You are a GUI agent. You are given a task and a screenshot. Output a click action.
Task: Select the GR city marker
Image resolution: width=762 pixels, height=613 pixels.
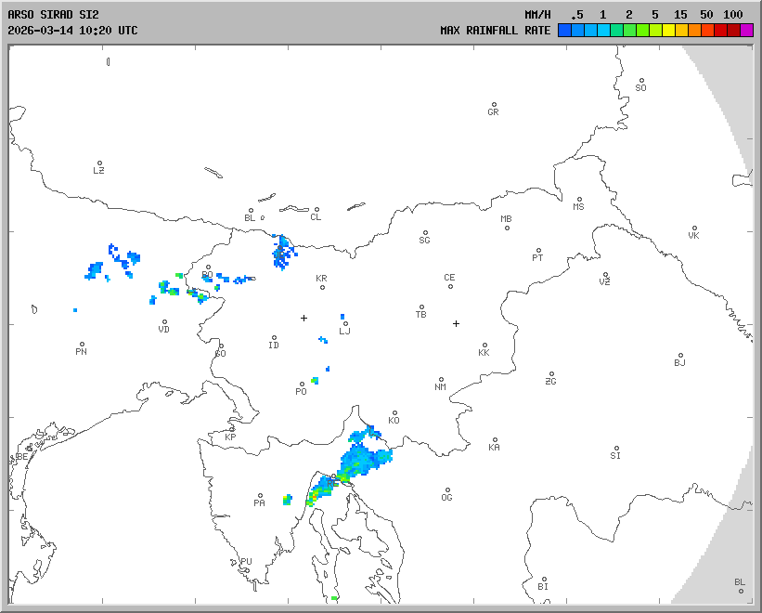point(494,105)
